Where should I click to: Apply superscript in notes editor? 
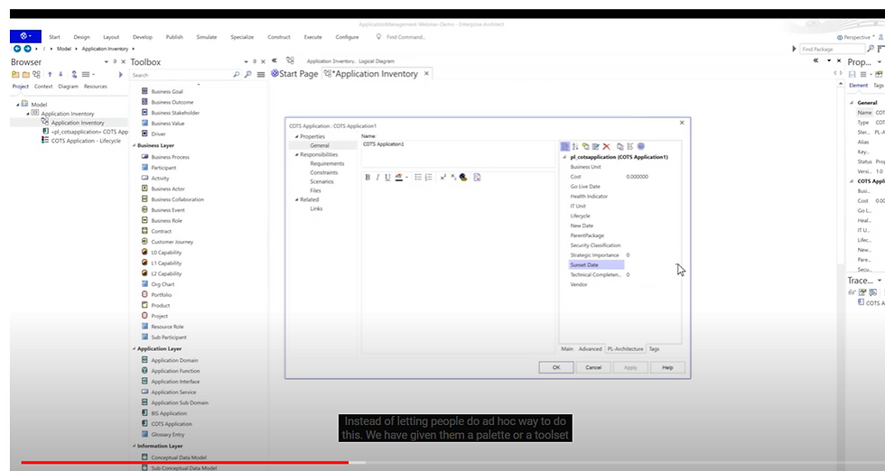443,177
